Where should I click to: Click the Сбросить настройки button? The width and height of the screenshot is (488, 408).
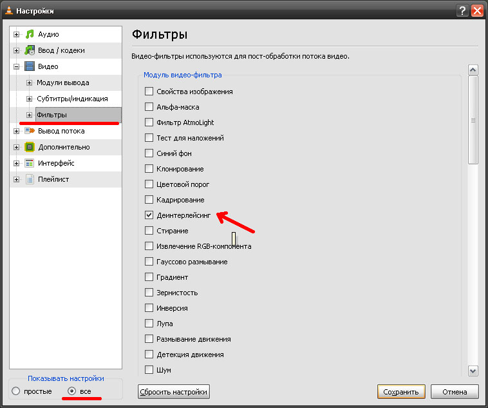[x=174, y=391]
